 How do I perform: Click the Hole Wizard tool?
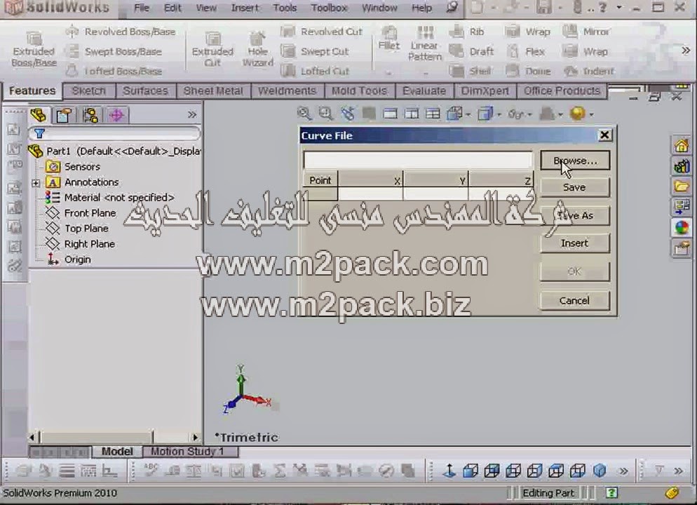(258, 49)
